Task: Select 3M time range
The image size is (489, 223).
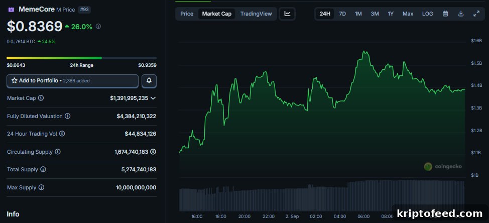Action: click(375, 14)
